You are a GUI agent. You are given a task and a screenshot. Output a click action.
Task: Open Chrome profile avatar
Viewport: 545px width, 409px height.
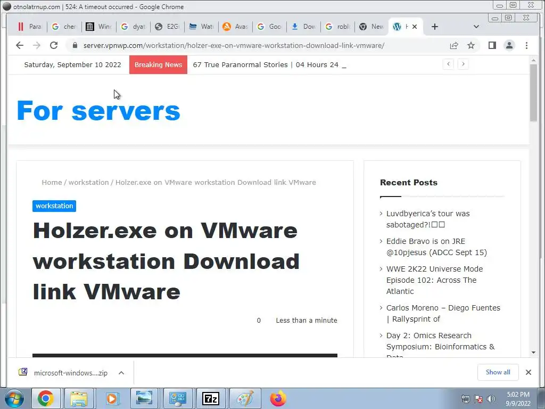point(509,45)
